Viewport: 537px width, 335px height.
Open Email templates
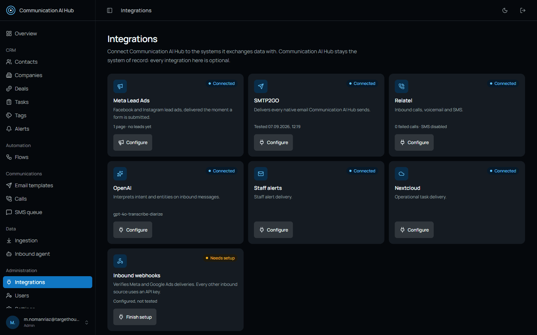(x=48, y=185)
